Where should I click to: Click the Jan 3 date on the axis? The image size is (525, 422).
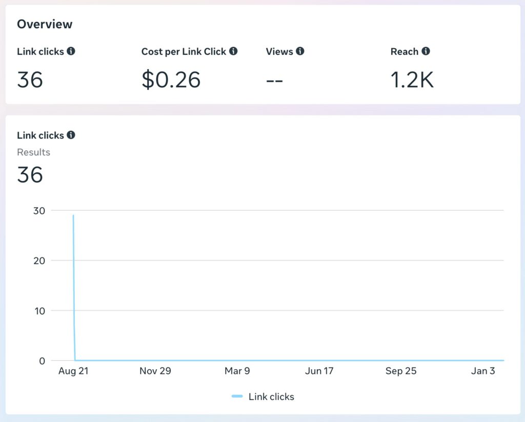click(x=483, y=371)
